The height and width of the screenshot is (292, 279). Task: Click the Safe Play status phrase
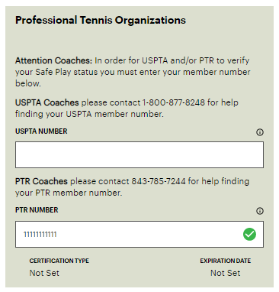[x=66, y=72]
